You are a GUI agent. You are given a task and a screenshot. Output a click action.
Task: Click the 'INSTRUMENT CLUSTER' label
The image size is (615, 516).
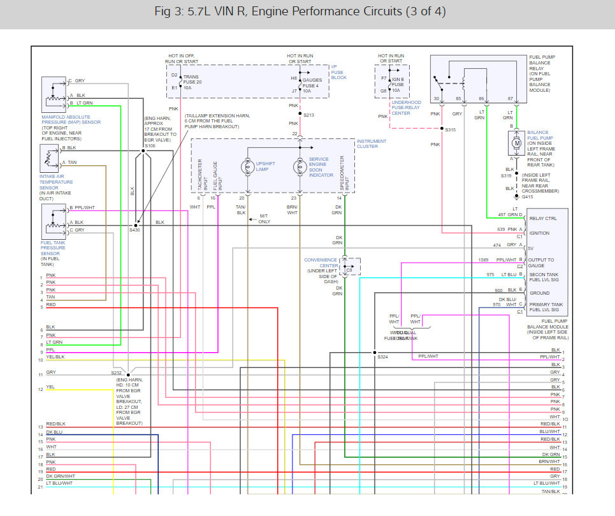pos(371,144)
